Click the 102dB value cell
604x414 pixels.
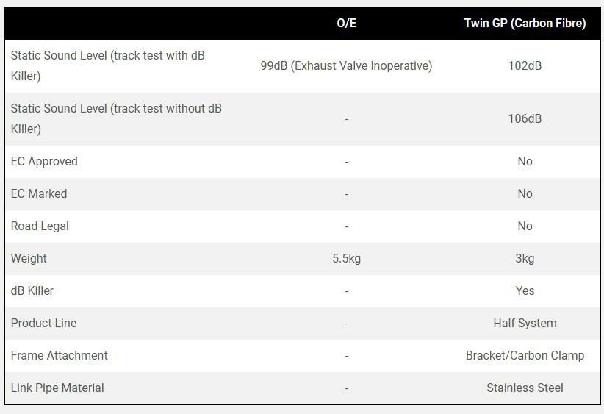[x=525, y=66]
